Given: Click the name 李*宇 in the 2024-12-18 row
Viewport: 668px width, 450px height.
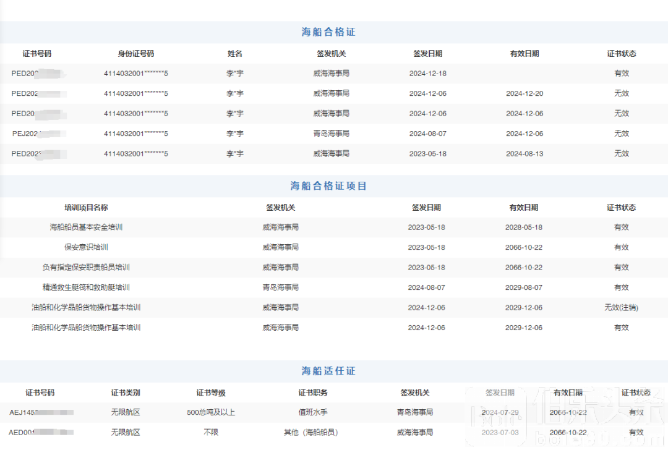Looking at the screenshot, I should point(235,74).
